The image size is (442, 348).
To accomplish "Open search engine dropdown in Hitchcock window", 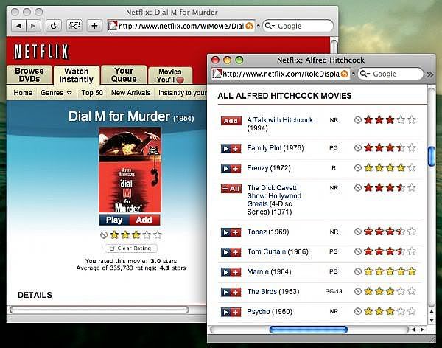I will pos(365,74).
